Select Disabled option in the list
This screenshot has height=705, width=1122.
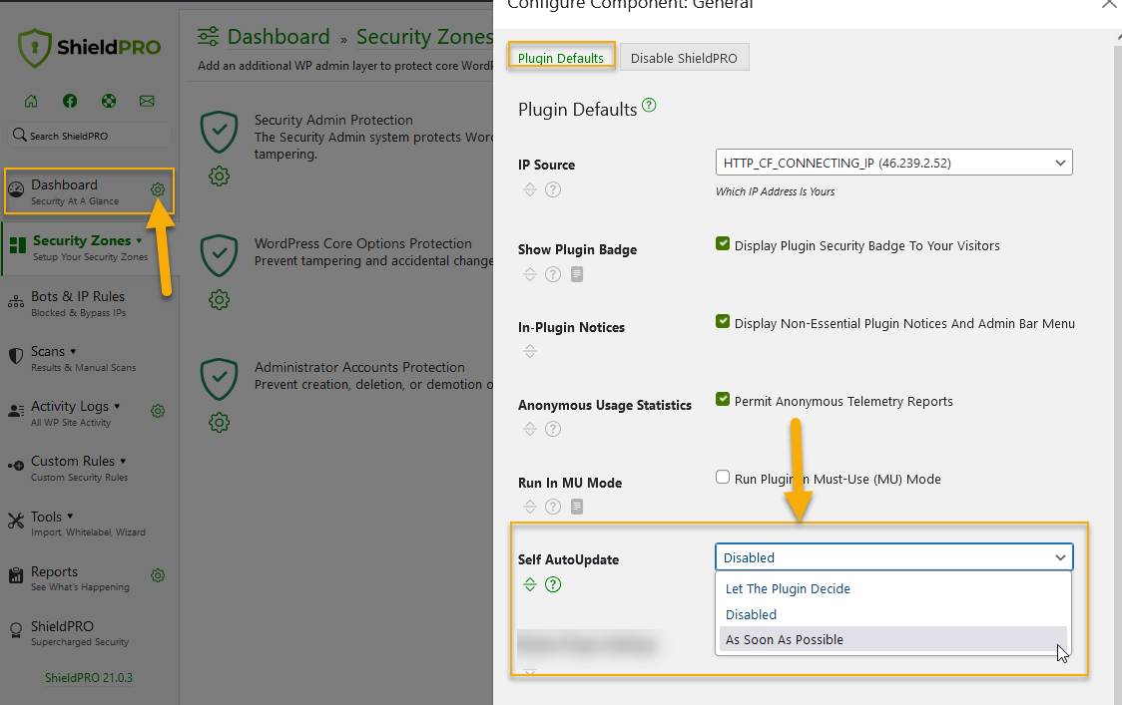click(893, 615)
